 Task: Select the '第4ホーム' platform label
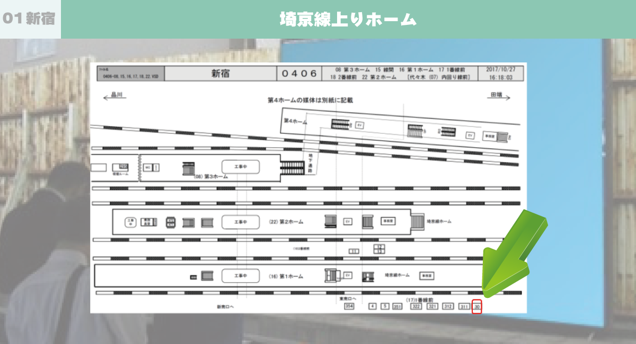pyautogui.click(x=295, y=121)
